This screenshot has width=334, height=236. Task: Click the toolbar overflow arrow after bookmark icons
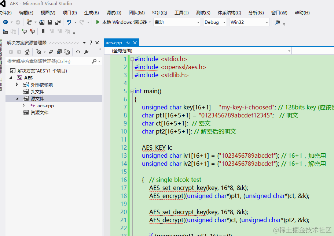point(74,33)
